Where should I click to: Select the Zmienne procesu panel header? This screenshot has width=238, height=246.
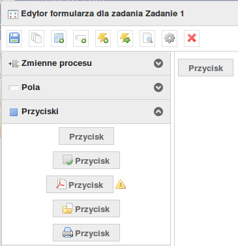(x=86, y=63)
